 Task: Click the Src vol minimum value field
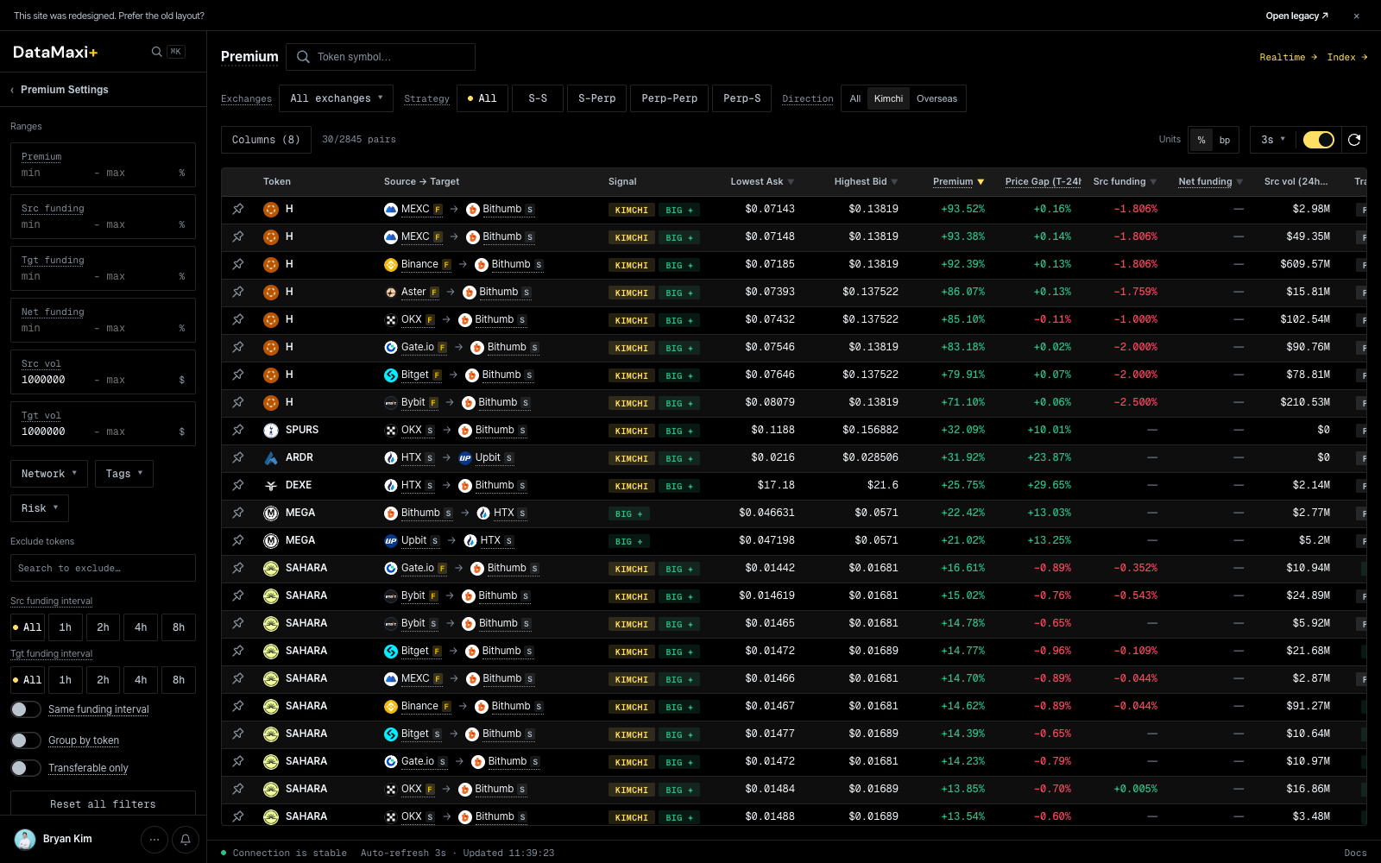54,380
